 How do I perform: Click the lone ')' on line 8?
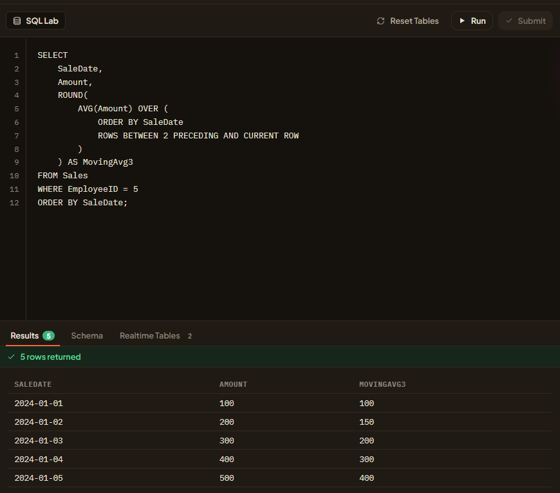[80, 149]
